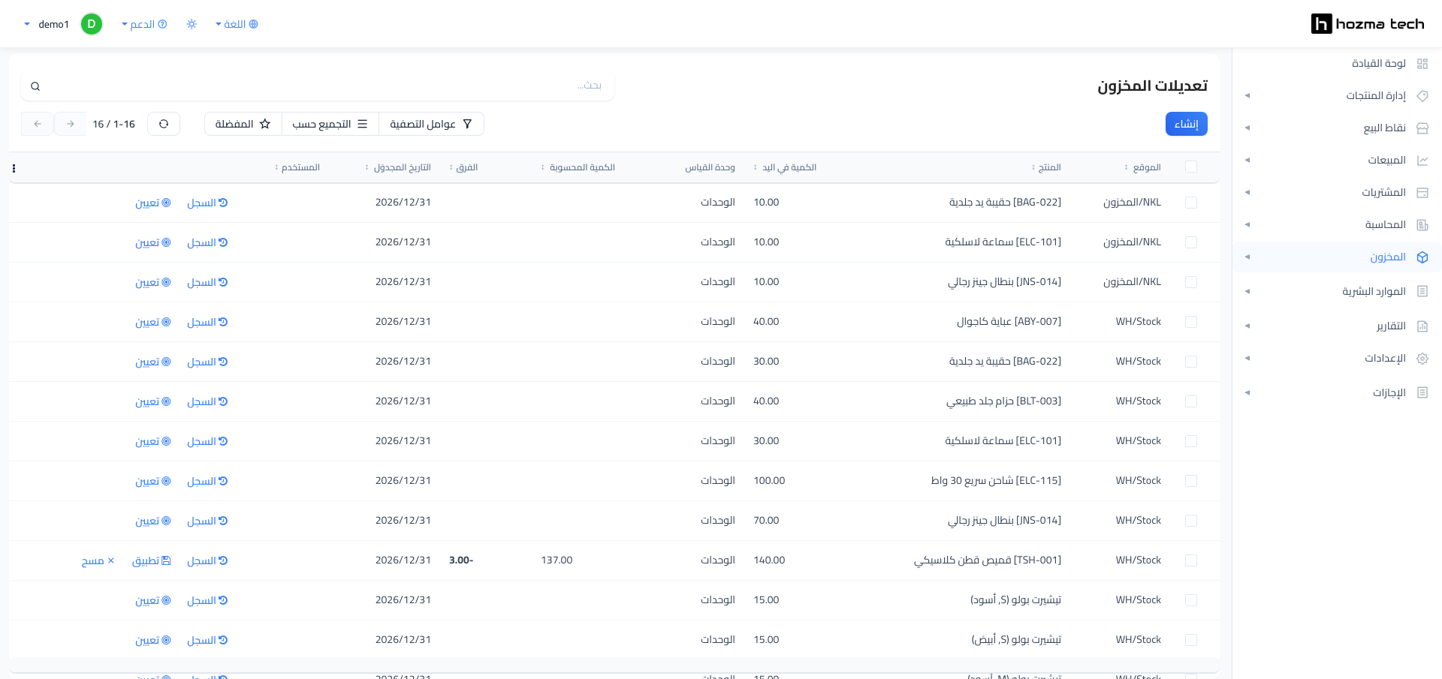The height and width of the screenshot is (679, 1442).
Task: Click the 100.00 on-hand quantity cell
Action: click(769, 481)
